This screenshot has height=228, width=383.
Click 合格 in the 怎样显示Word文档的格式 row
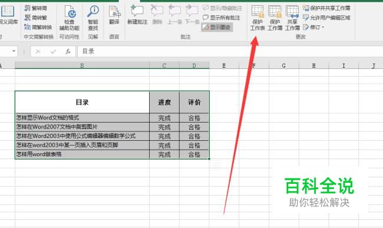click(x=194, y=118)
